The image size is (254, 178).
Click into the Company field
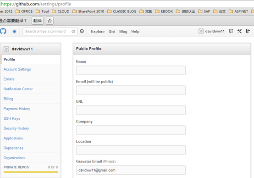(131, 130)
